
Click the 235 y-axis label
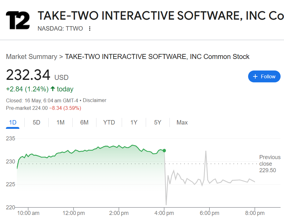[x=11, y=139]
